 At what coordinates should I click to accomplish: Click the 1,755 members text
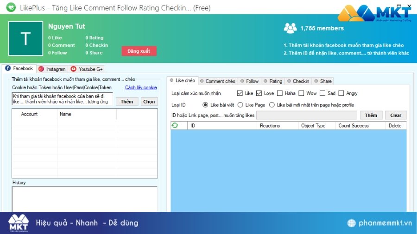pyautogui.click(x=322, y=28)
